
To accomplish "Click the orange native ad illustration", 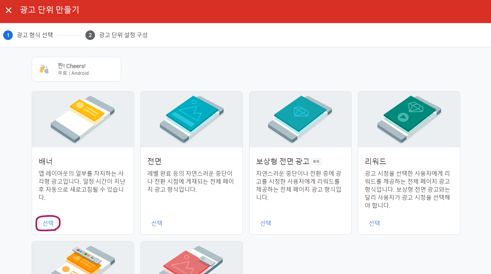I will (83, 258).
